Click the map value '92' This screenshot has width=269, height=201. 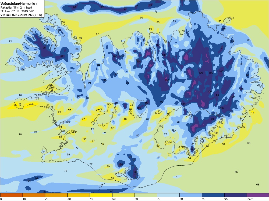click(x=128, y=83)
